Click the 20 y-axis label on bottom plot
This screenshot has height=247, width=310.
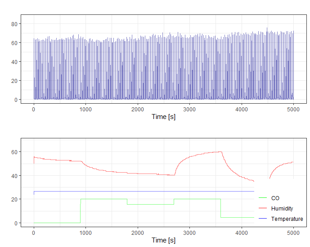click(x=14, y=199)
